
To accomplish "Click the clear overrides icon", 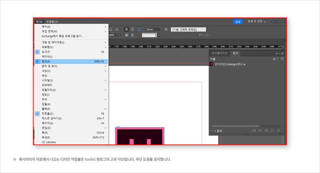I will [201, 35].
